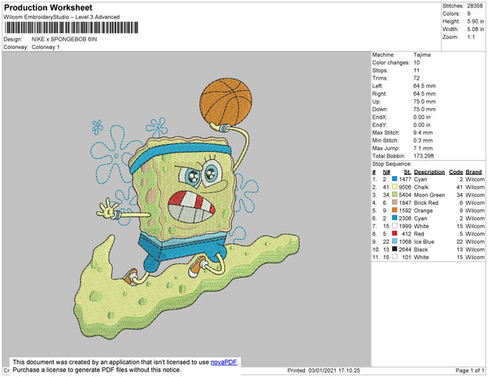Click the 'EndY:' label
The height and width of the screenshot is (377, 488).
[x=380, y=124]
